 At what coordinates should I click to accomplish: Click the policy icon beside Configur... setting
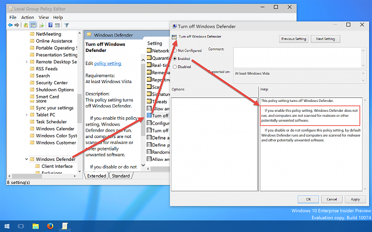(149, 123)
